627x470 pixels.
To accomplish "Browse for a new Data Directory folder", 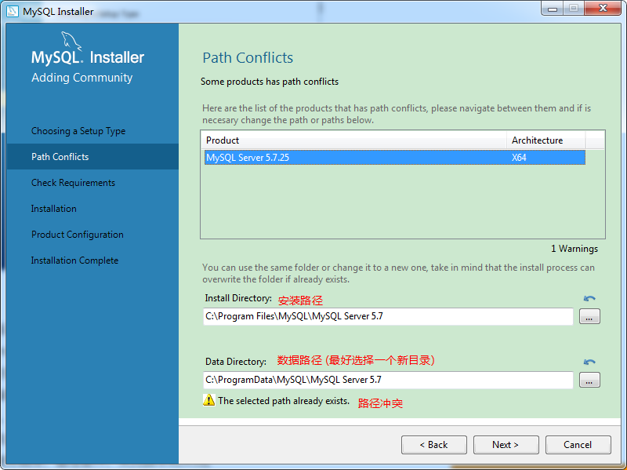I will click(x=589, y=381).
